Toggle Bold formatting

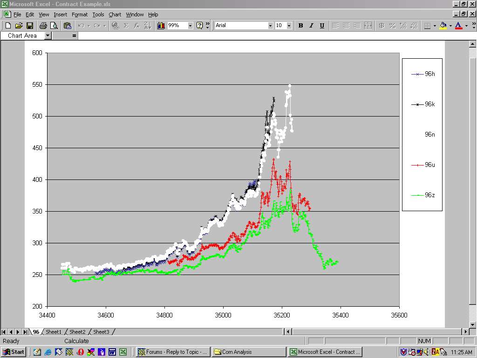(300, 26)
